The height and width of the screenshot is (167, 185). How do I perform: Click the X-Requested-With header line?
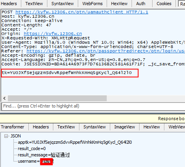click(46, 38)
